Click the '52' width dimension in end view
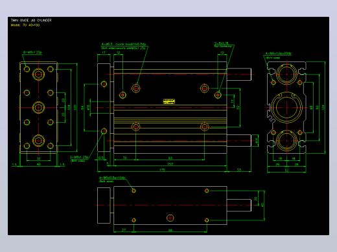 click(x=286, y=170)
